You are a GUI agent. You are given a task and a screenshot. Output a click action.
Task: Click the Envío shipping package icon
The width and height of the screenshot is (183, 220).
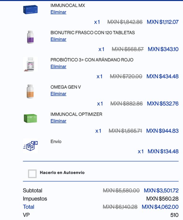pos(30,146)
